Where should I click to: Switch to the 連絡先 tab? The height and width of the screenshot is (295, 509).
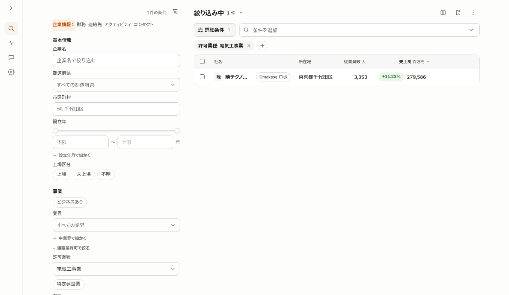(x=95, y=25)
